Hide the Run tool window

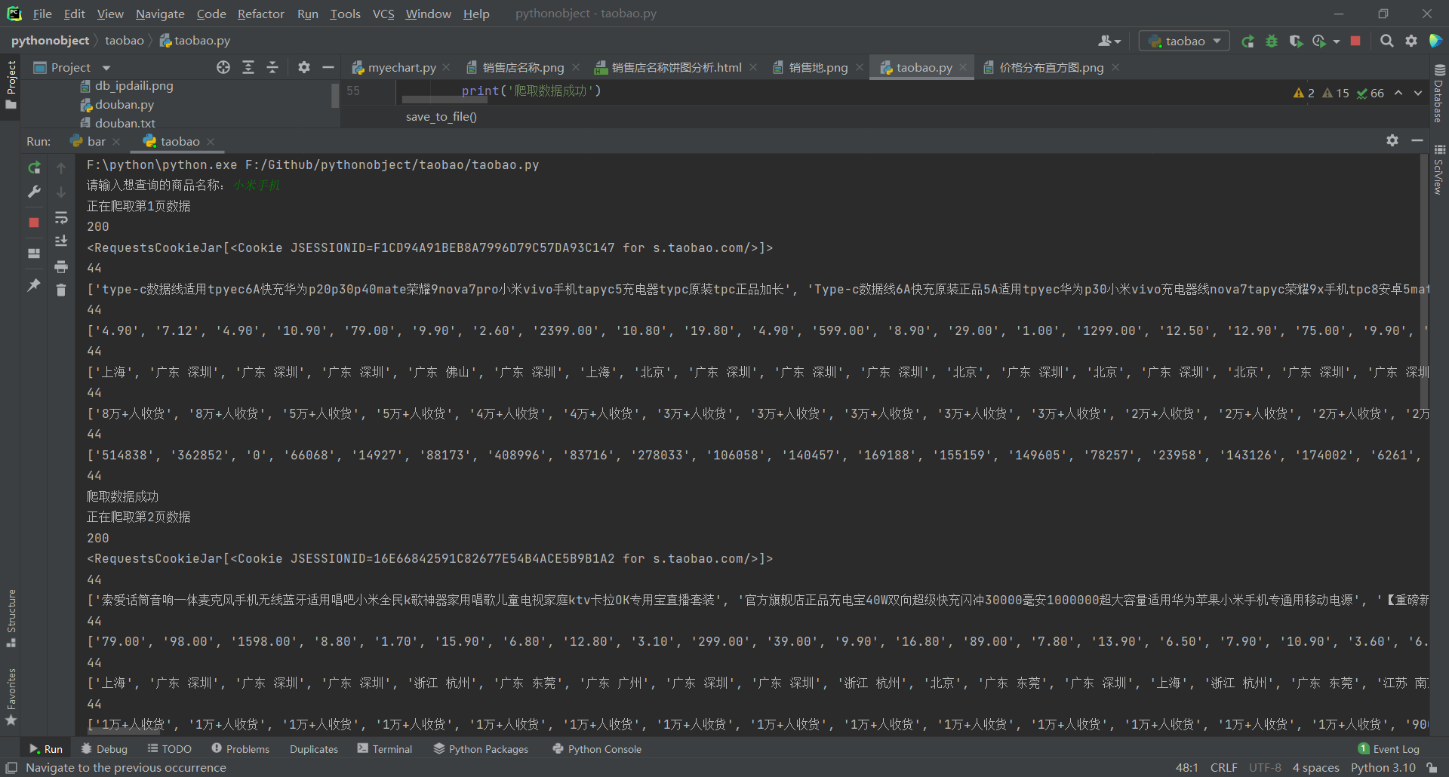tap(1417, 141)
